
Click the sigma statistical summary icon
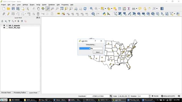point(129,9)
